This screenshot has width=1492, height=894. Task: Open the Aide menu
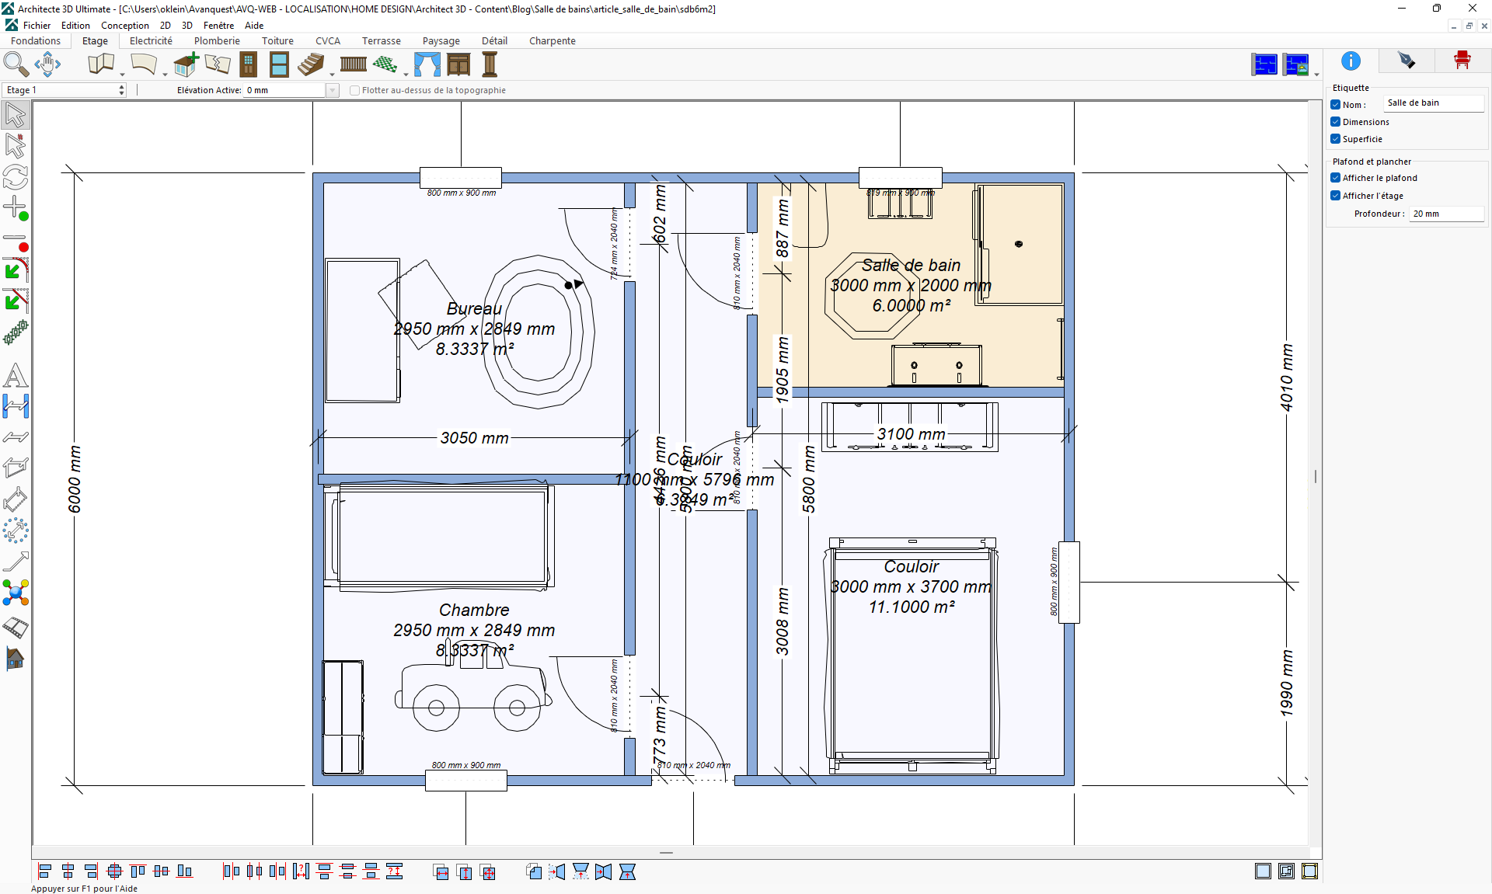[254, 26]
